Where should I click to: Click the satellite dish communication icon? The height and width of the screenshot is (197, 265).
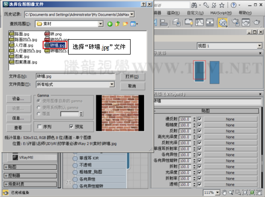(x=214, y=5)
